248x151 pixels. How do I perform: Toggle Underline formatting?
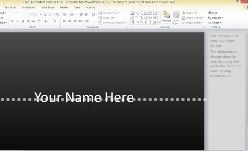click(x=23, y=21)
